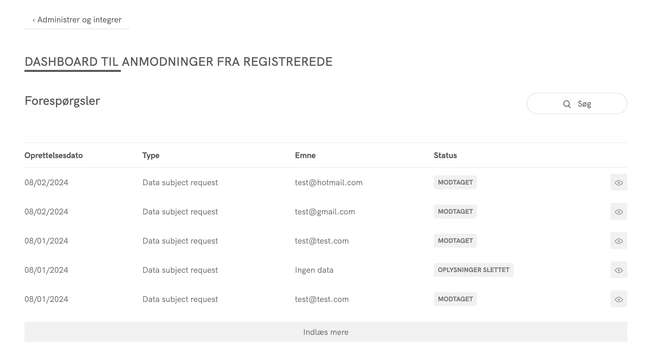Select the test@gmail.com email cell
The height and width of the screenshot is (363, 647).
(x=325, y=212)
